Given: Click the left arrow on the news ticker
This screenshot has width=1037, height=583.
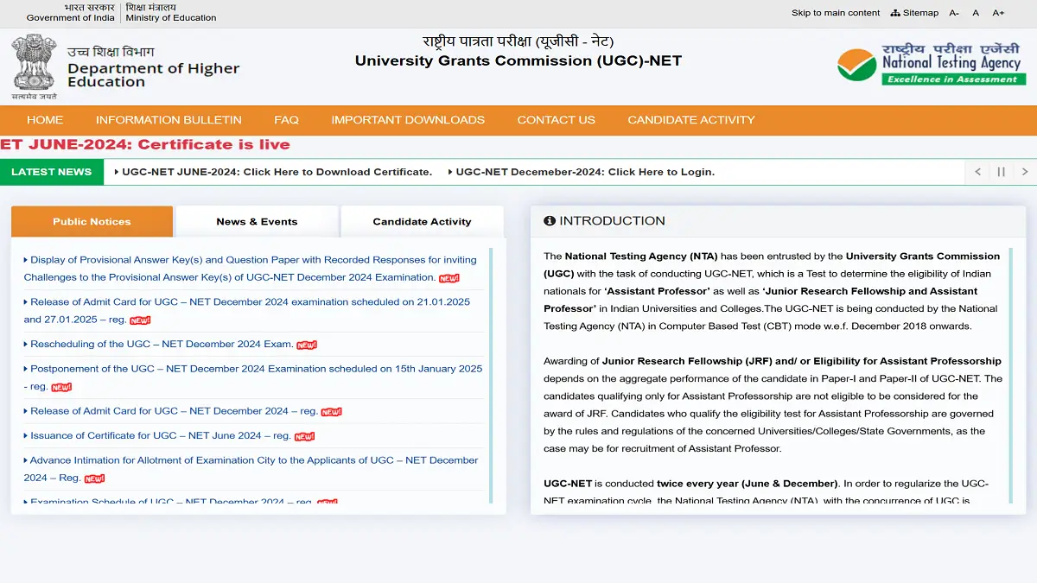Looking at the screenshot, I should [x=977, y=171].
